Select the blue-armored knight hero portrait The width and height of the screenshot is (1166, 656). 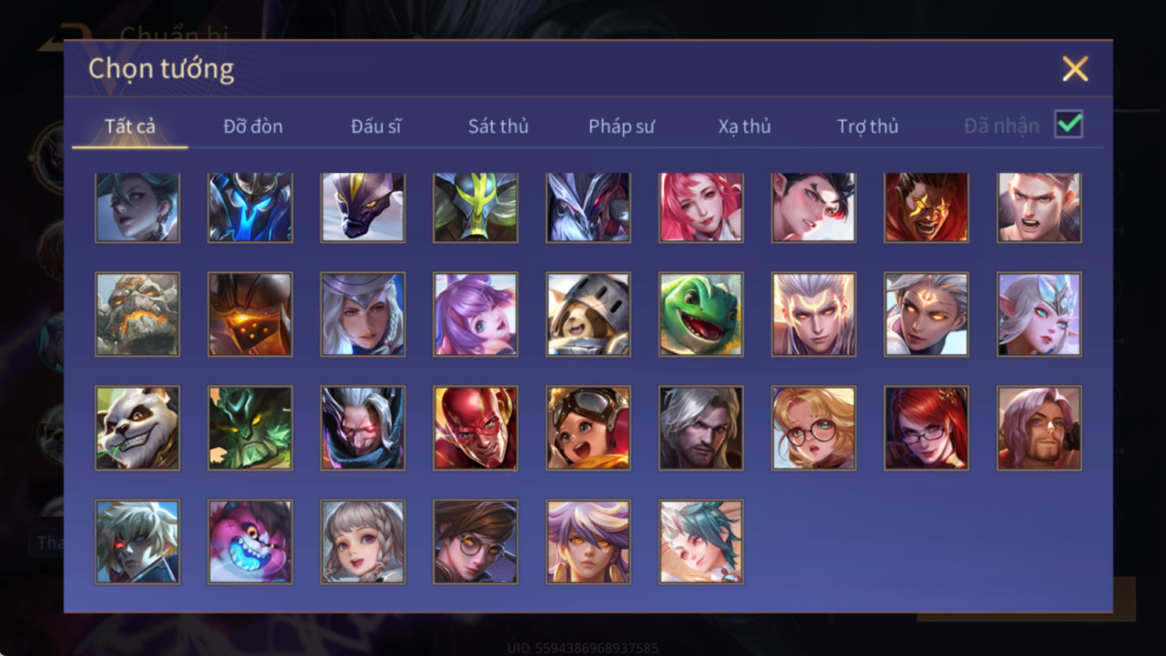250,207
